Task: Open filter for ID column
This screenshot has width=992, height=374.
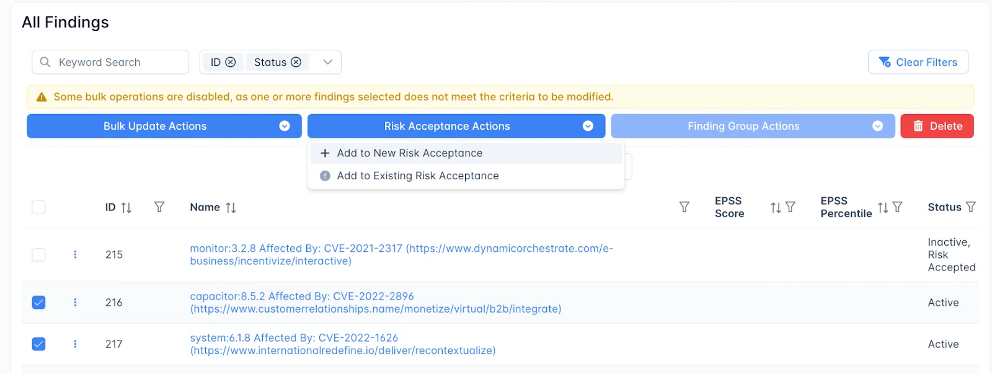Action: (159, 207)
